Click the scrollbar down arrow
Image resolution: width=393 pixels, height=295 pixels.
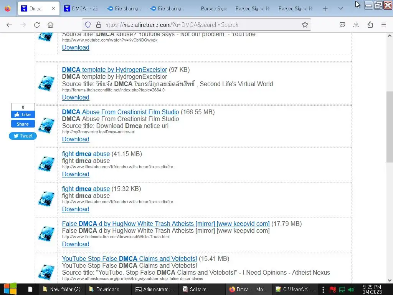click(x=390, y=280)
